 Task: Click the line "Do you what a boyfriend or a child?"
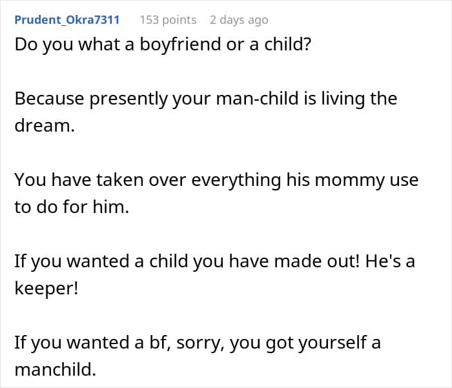[x=163, y=45]
